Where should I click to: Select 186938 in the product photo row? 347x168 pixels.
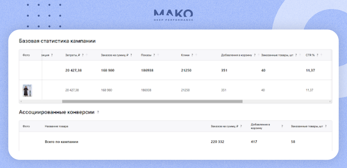click(146, 90)
